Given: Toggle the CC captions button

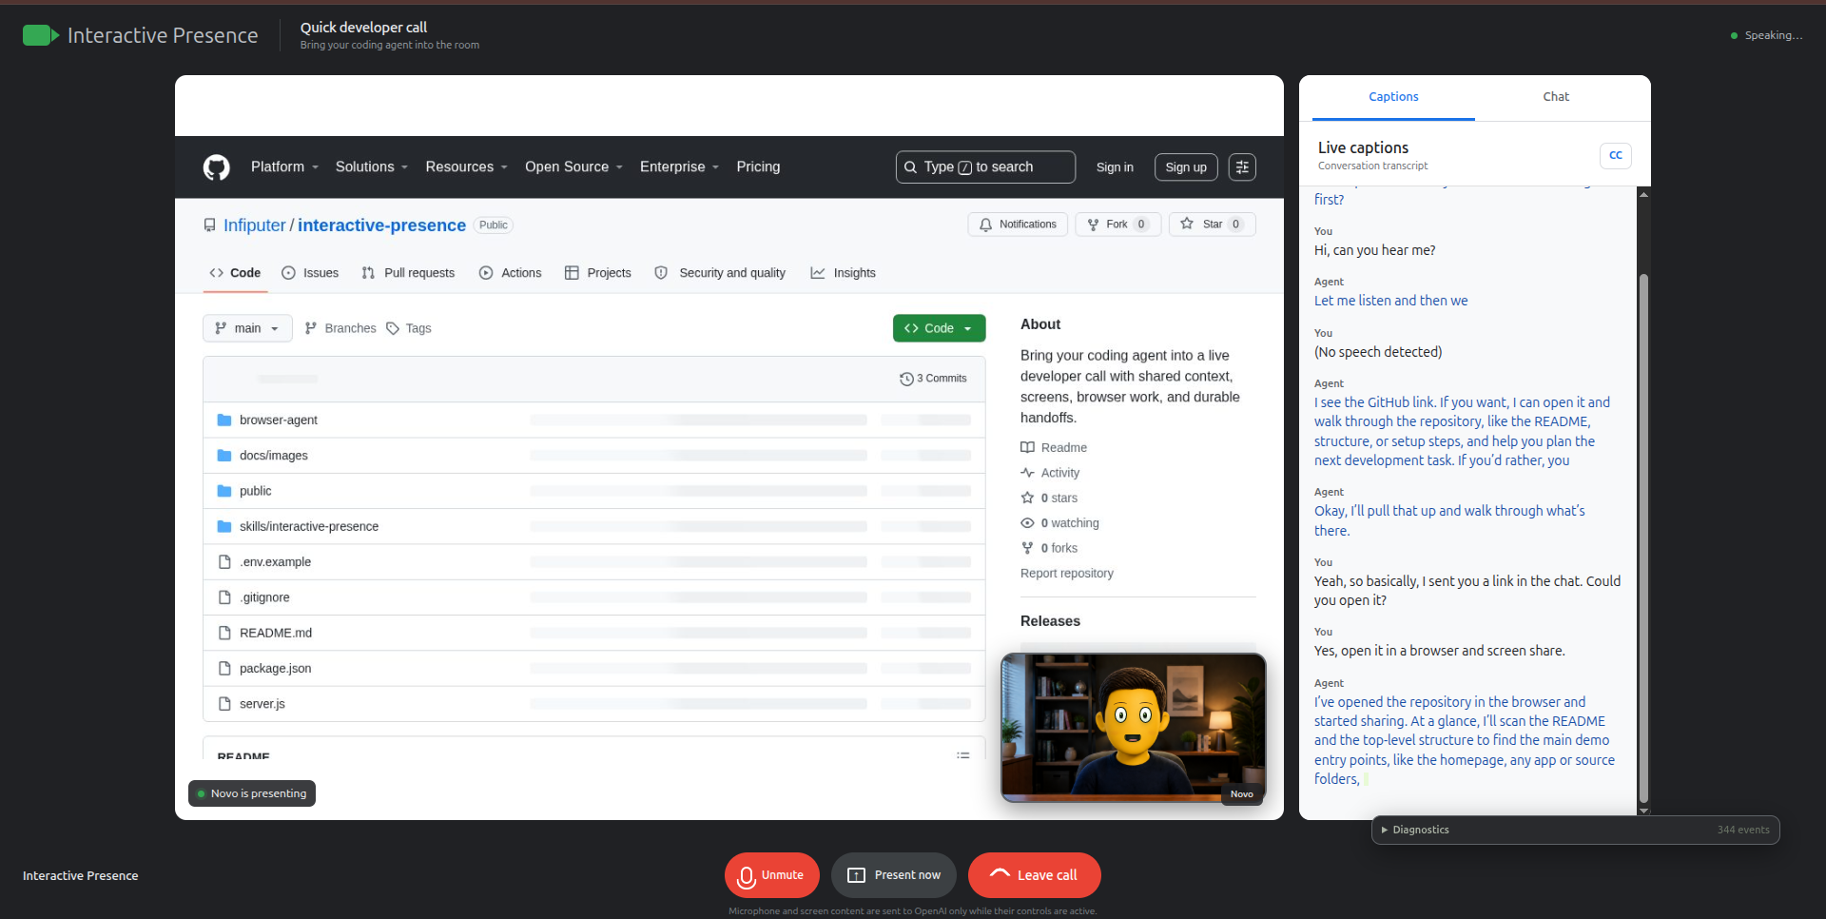Looking at the screenshot, I should click(x=1616, y=156).
